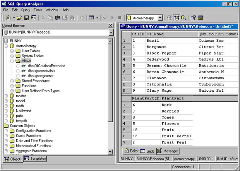
Task: Select the master database icon
Action: [12, 96]
